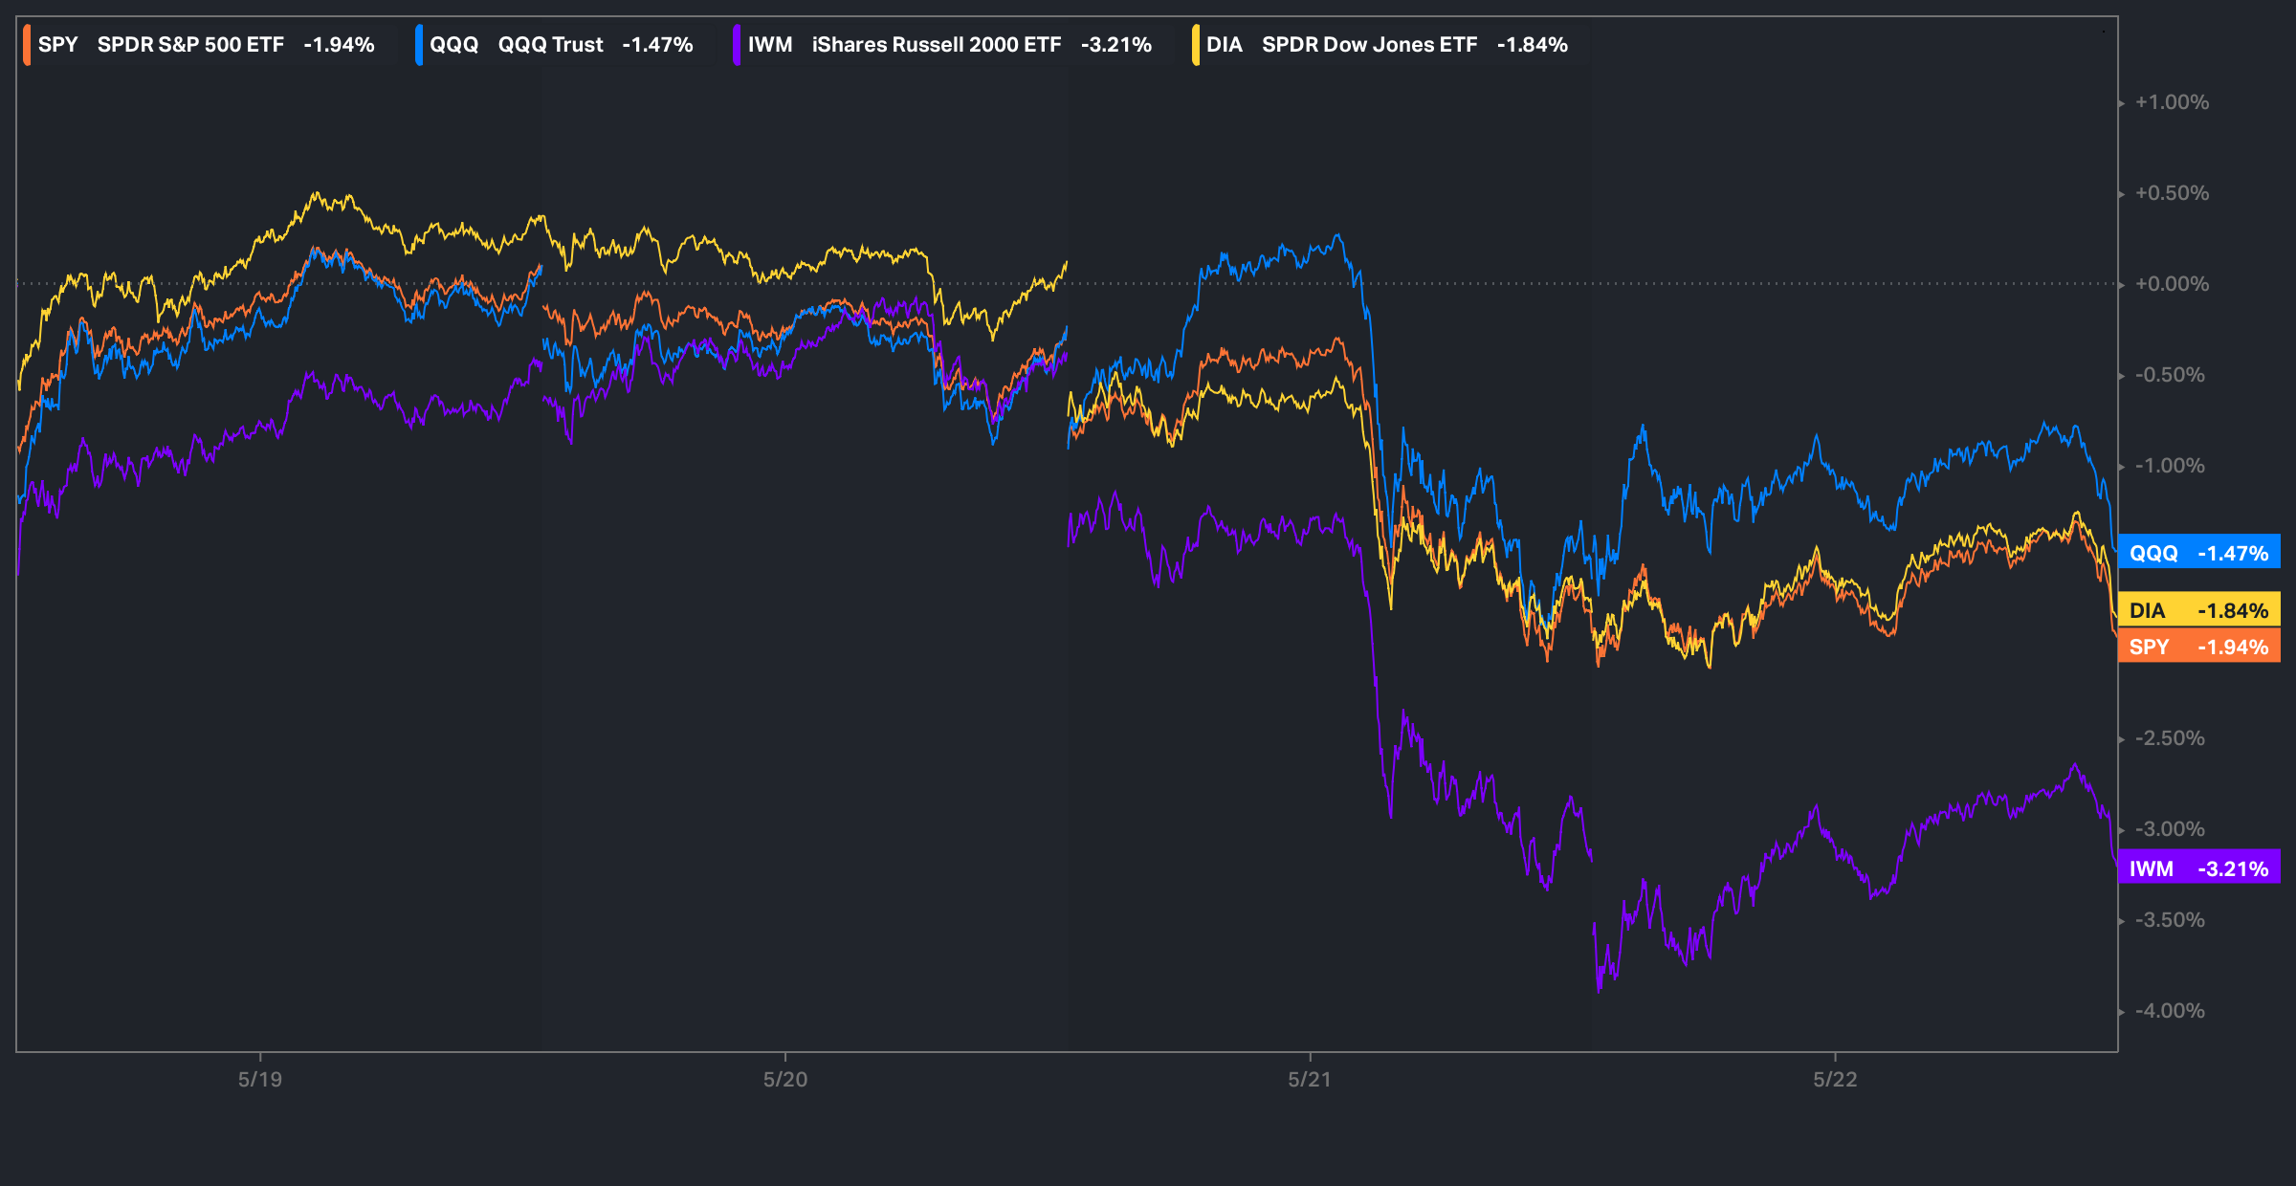2296x1186 pixels.
Task: Click the +0.00% baseline axis label
Action: pos(2172,284)
